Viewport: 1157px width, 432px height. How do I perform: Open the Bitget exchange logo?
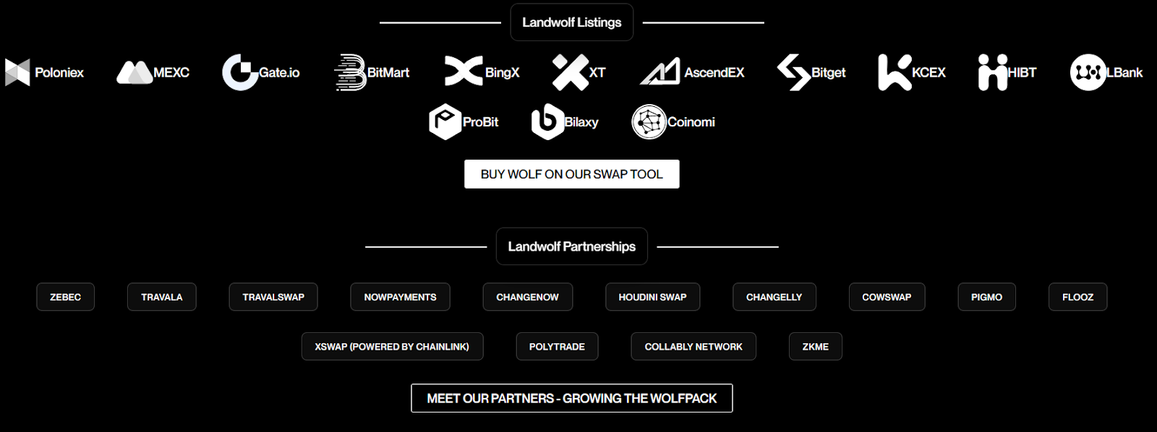click(811, 72)
